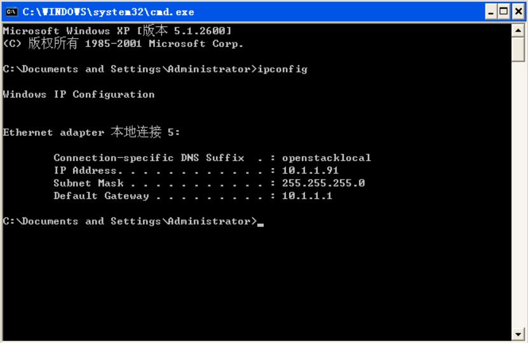Click the typed ipconfig command text
Screen dimensions: 528x343
pyautogui.click(x=282, y=69)
